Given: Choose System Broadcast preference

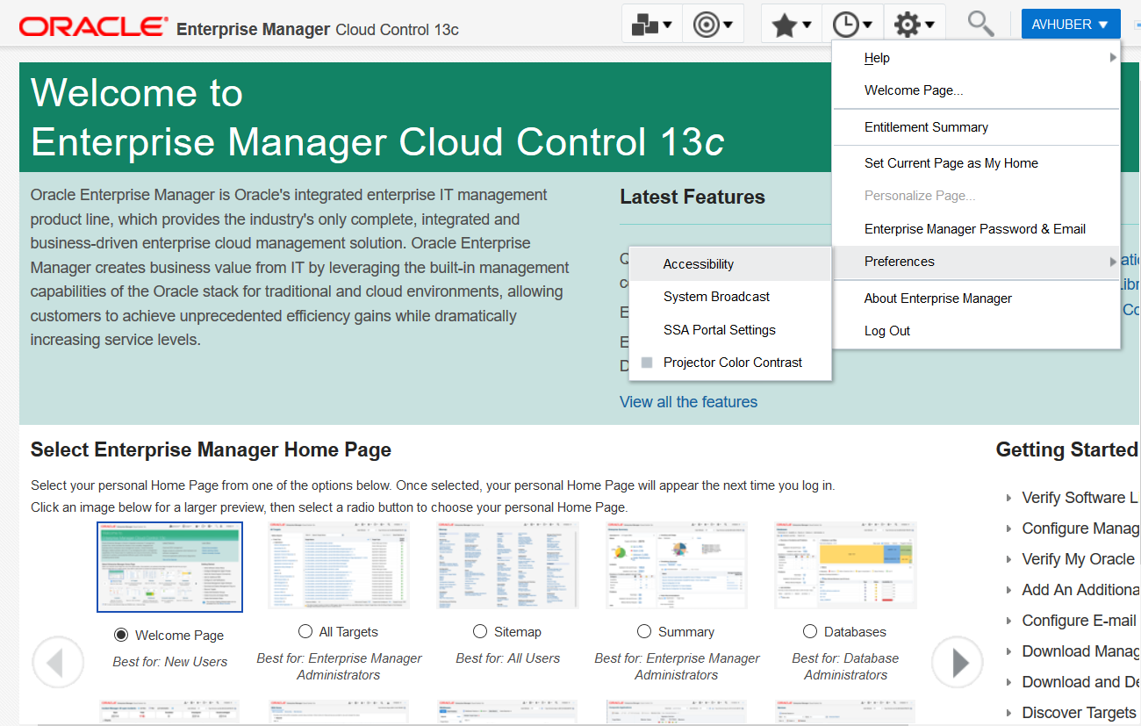Looking at the screenshot, I should [x=730, y=297].
